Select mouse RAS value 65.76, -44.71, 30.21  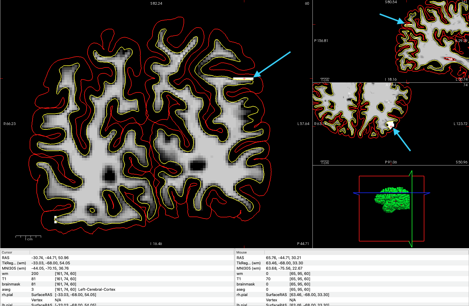283,258
